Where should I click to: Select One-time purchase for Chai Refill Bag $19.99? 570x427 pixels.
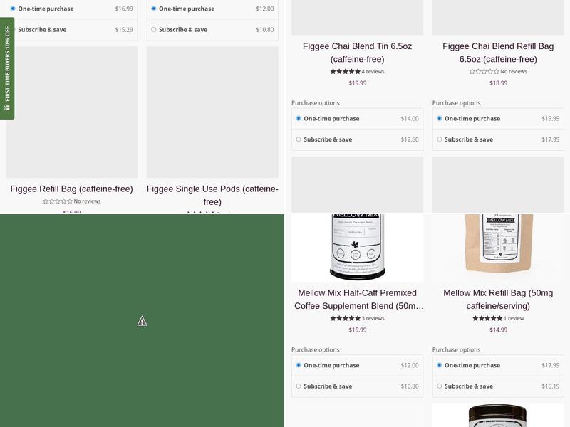click(440, 119)
